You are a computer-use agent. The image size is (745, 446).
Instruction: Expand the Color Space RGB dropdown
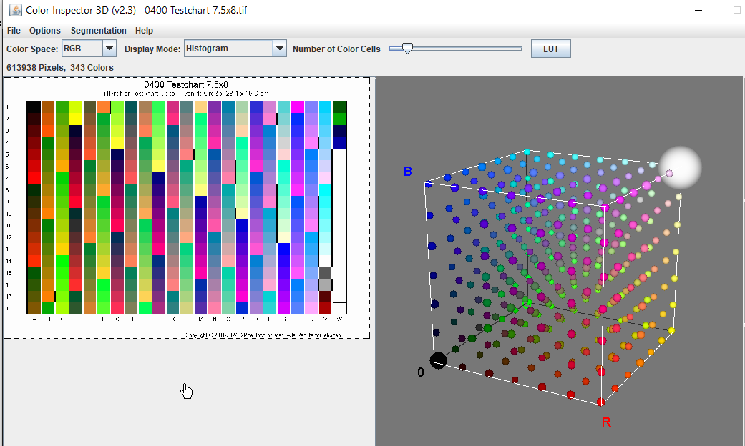(109, 49)
